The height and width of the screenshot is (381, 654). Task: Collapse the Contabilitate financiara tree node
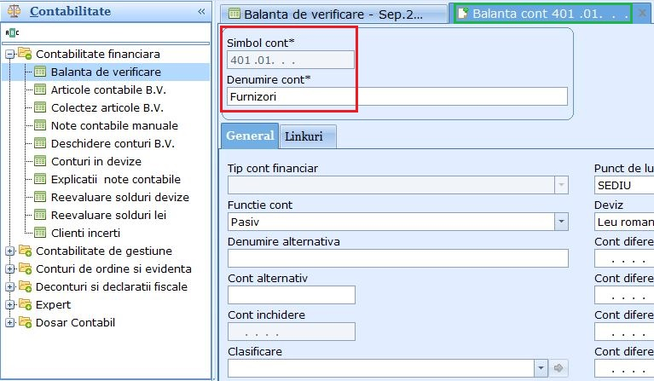(10, 54)
